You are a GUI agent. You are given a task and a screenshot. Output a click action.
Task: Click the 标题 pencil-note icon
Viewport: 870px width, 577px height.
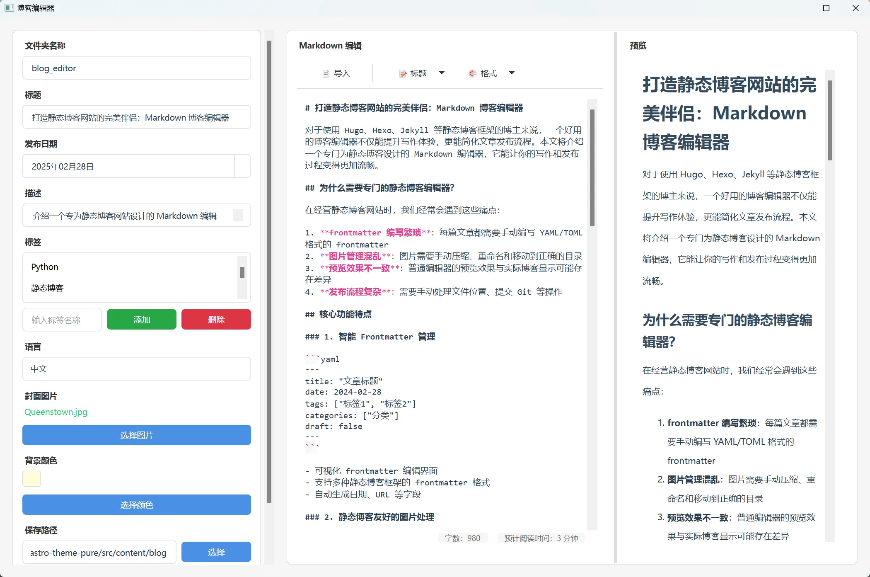402,73
